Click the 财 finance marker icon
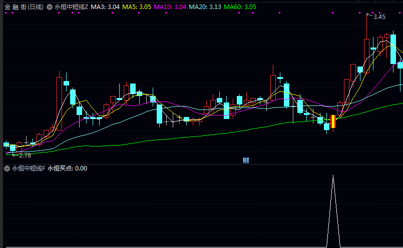Screen dimensions: 403x248 (x=246, y=160)
